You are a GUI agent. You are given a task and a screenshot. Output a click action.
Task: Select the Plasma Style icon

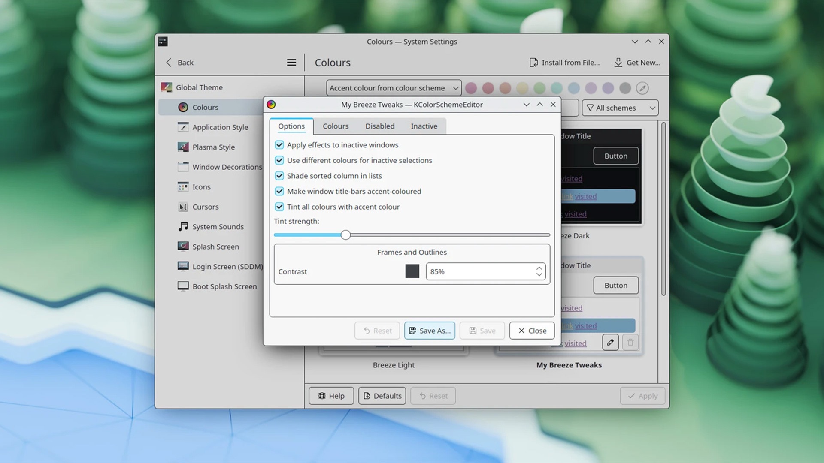click(x=183, y=147)
